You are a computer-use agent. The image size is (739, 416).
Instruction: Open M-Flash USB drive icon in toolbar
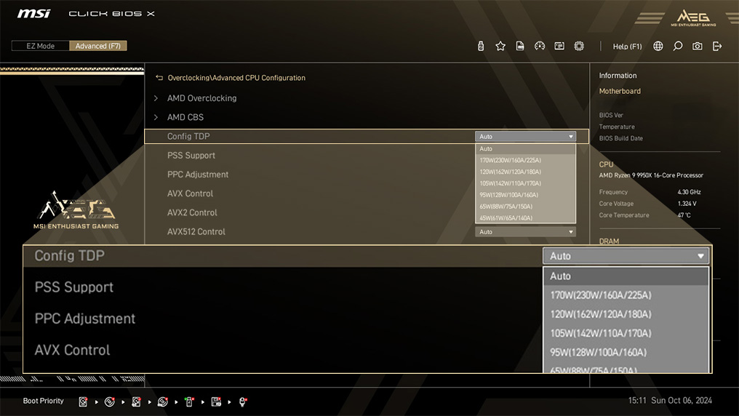point(481,46)
